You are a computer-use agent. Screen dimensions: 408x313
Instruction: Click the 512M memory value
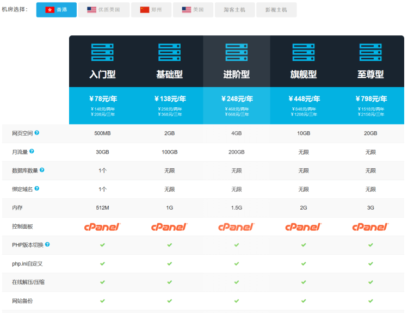tap(102, 208)
